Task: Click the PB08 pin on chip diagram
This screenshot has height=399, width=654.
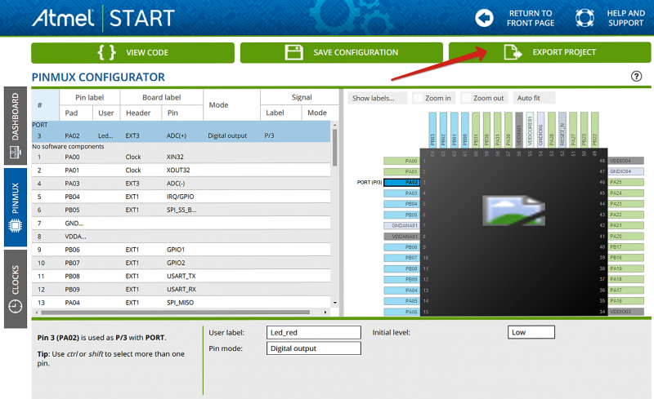Action: click(x=401, y=268)
